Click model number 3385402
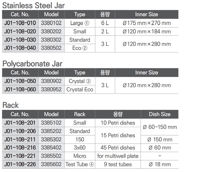Viewport: 200px width, 172px height. pyautogui.click(x=51, y=148)
